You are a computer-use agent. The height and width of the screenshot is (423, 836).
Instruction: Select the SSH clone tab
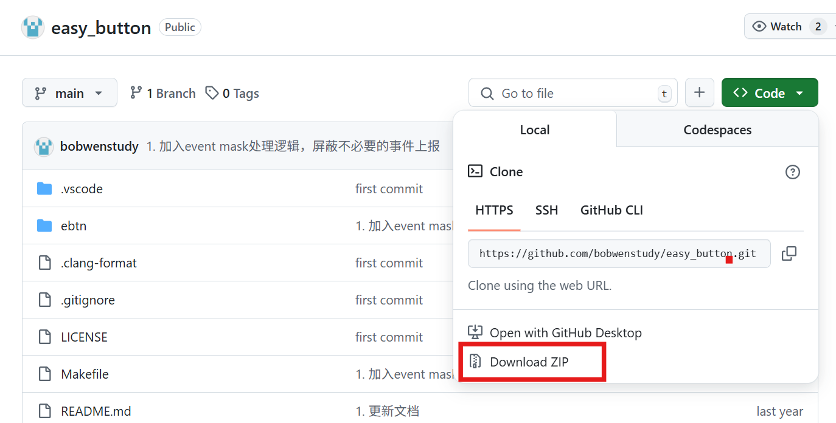pos(546,210)
